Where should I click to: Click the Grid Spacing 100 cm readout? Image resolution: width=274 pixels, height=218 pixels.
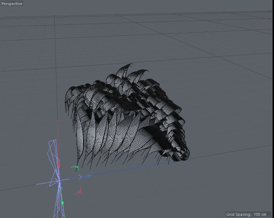[x=249, y=214]
